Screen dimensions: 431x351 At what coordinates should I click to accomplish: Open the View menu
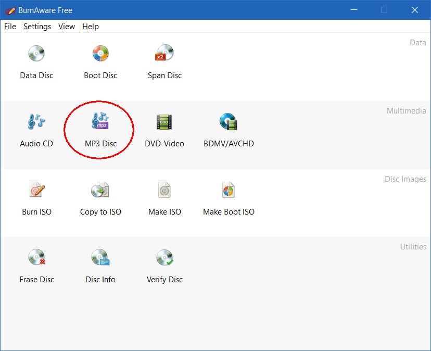tap(67, 27)
